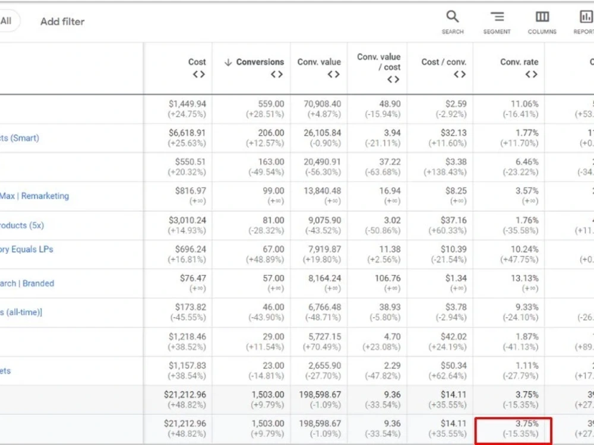Select the 206.00 conversions cell
The height and width of the screenshot is (445, 594).
[x=251, y=138]
